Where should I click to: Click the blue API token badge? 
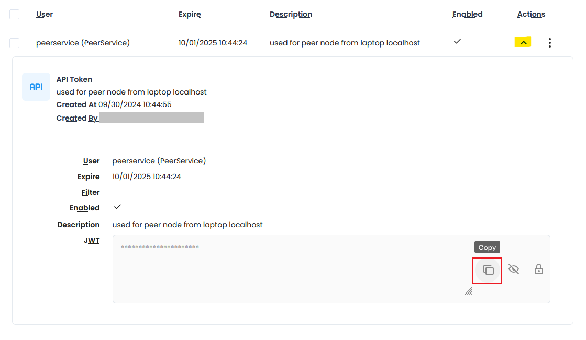click(x=36, y=87)
